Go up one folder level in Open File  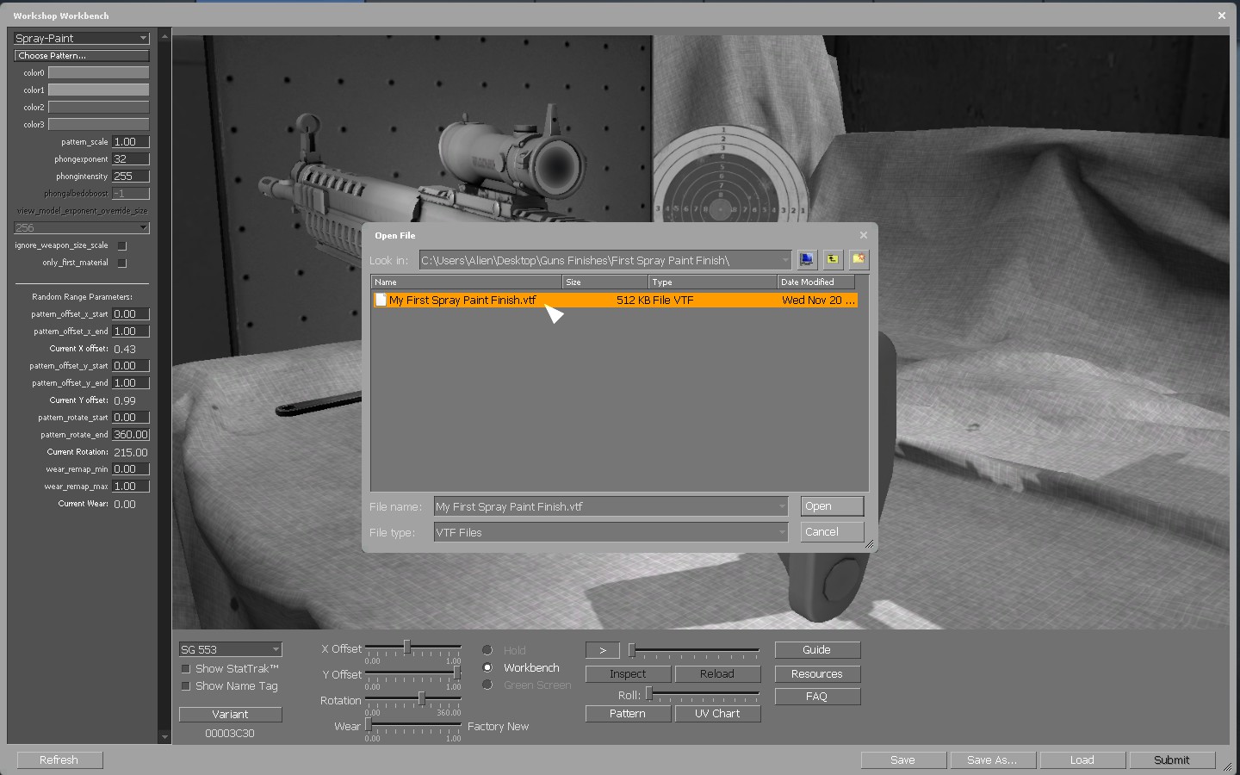click(833, 259)
